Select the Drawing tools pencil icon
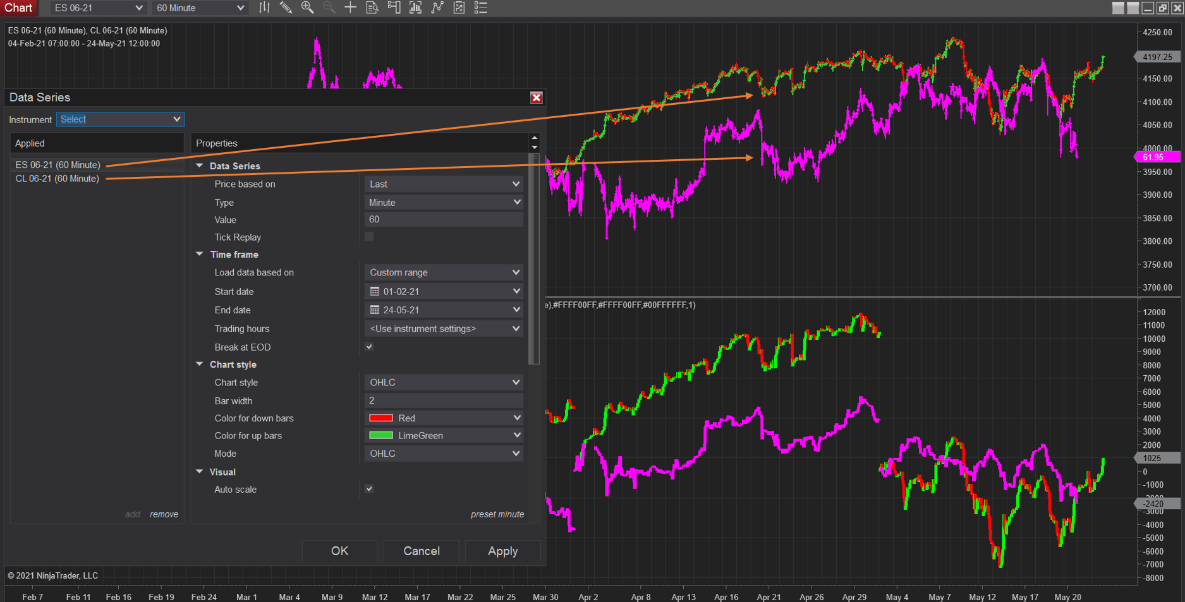Image resolution: width=1185 pixels, height=602 pixels. click(286, 8)
